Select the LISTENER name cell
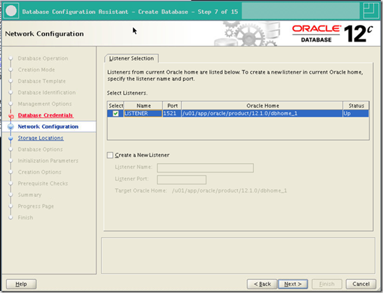The width and height of the screenshot is (383, 293). [x=143, y=114]
